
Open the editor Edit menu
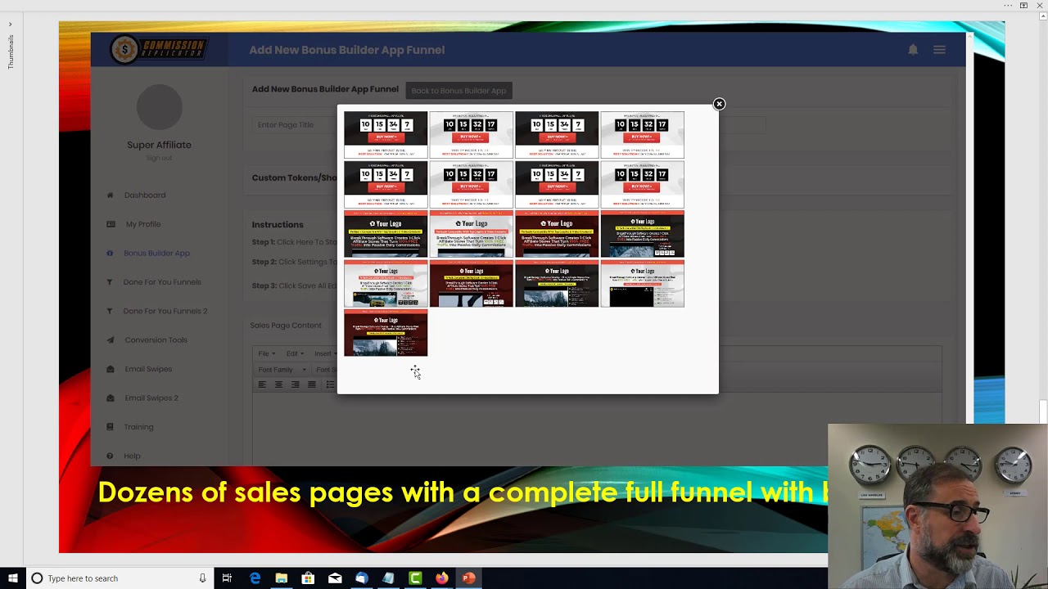[295, 353]
